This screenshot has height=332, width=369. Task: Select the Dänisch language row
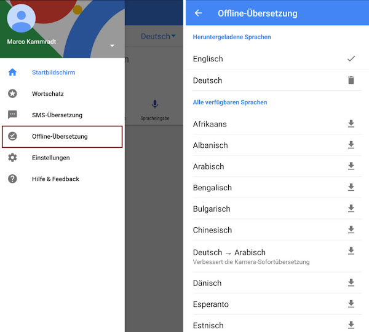click(277, 283)
